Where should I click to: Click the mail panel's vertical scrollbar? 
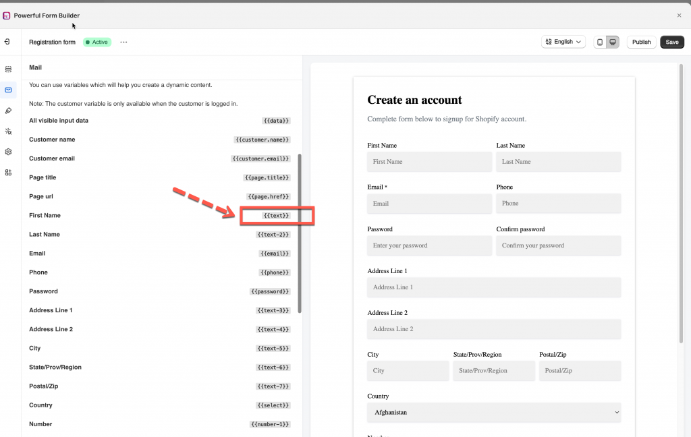click(300, 233)
